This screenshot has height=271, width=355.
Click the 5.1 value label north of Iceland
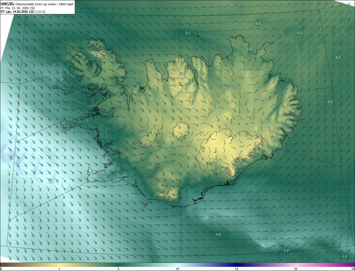(188, 33)
